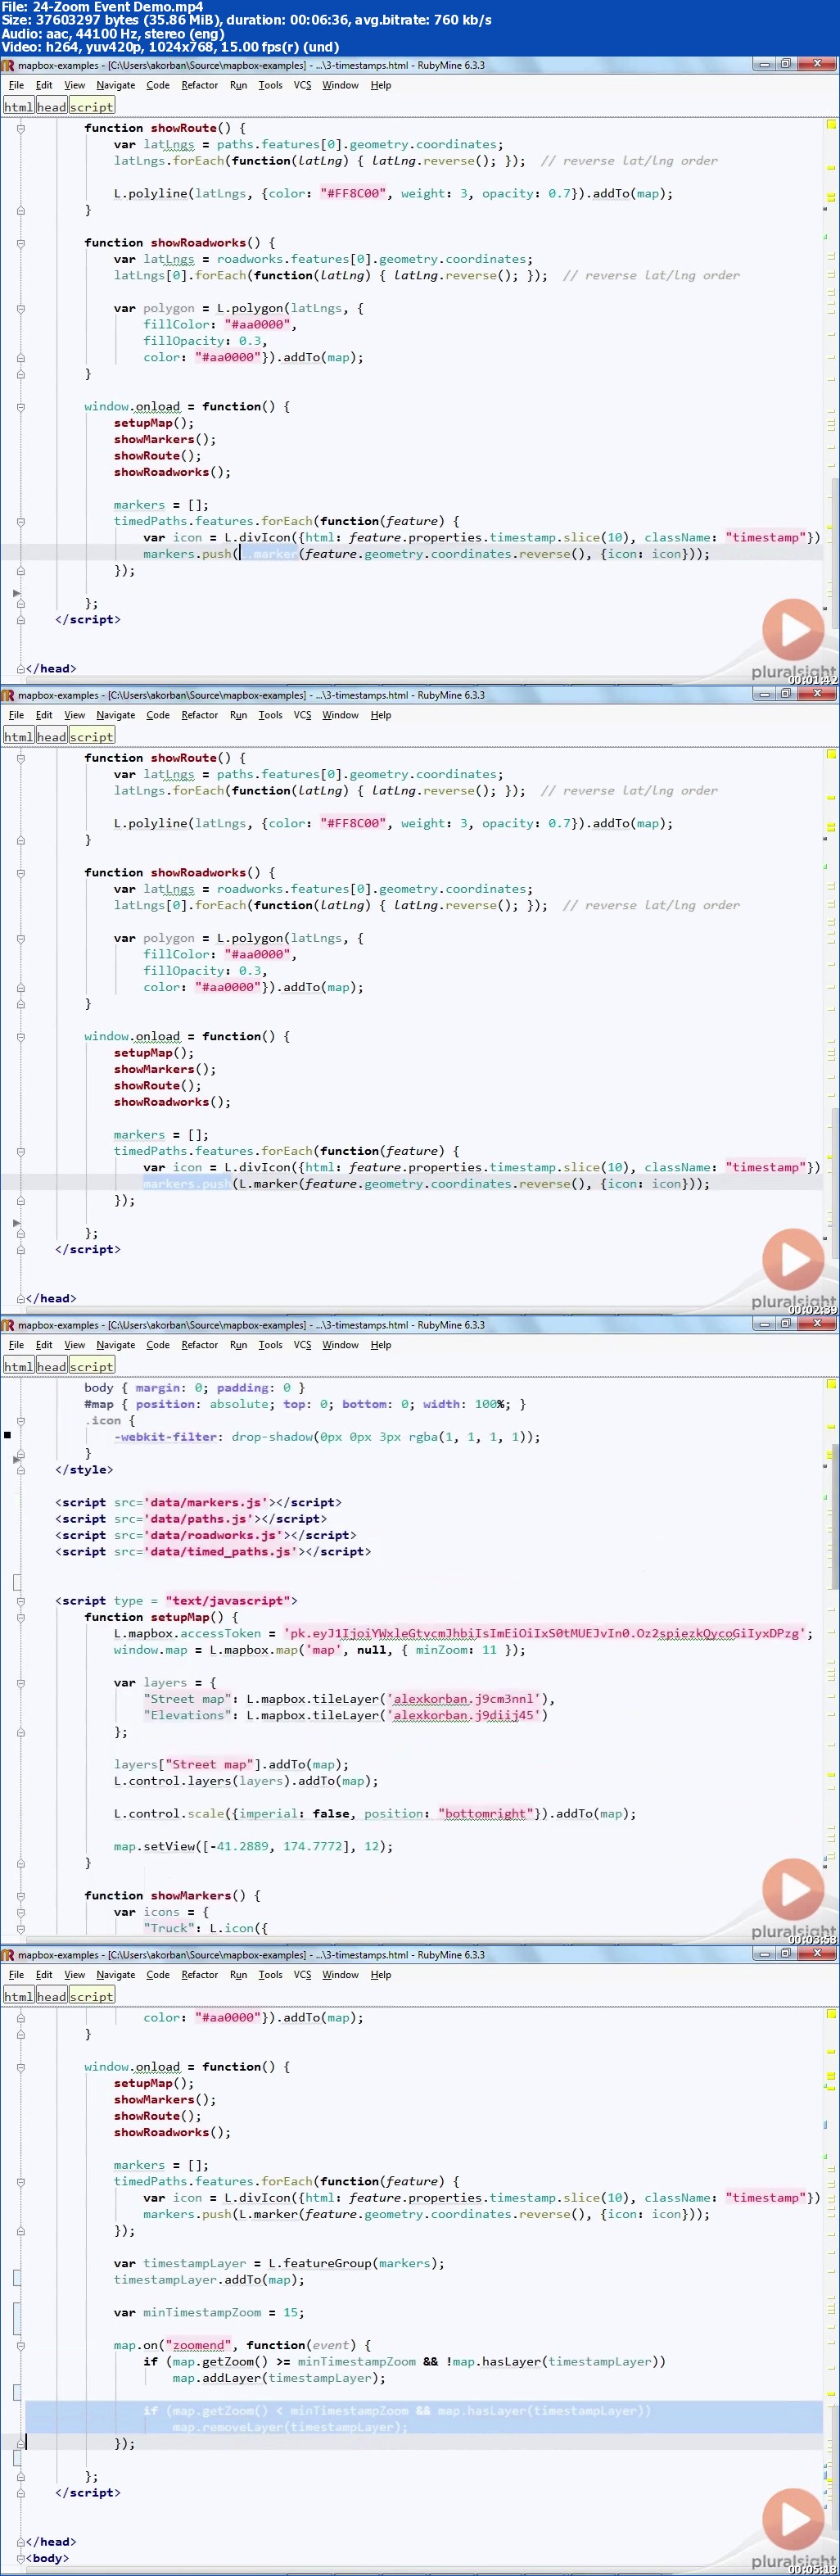Open Code menu in the 00:02:39 frame
This screenshot has height=2576, width=840.
pos(158,715)
